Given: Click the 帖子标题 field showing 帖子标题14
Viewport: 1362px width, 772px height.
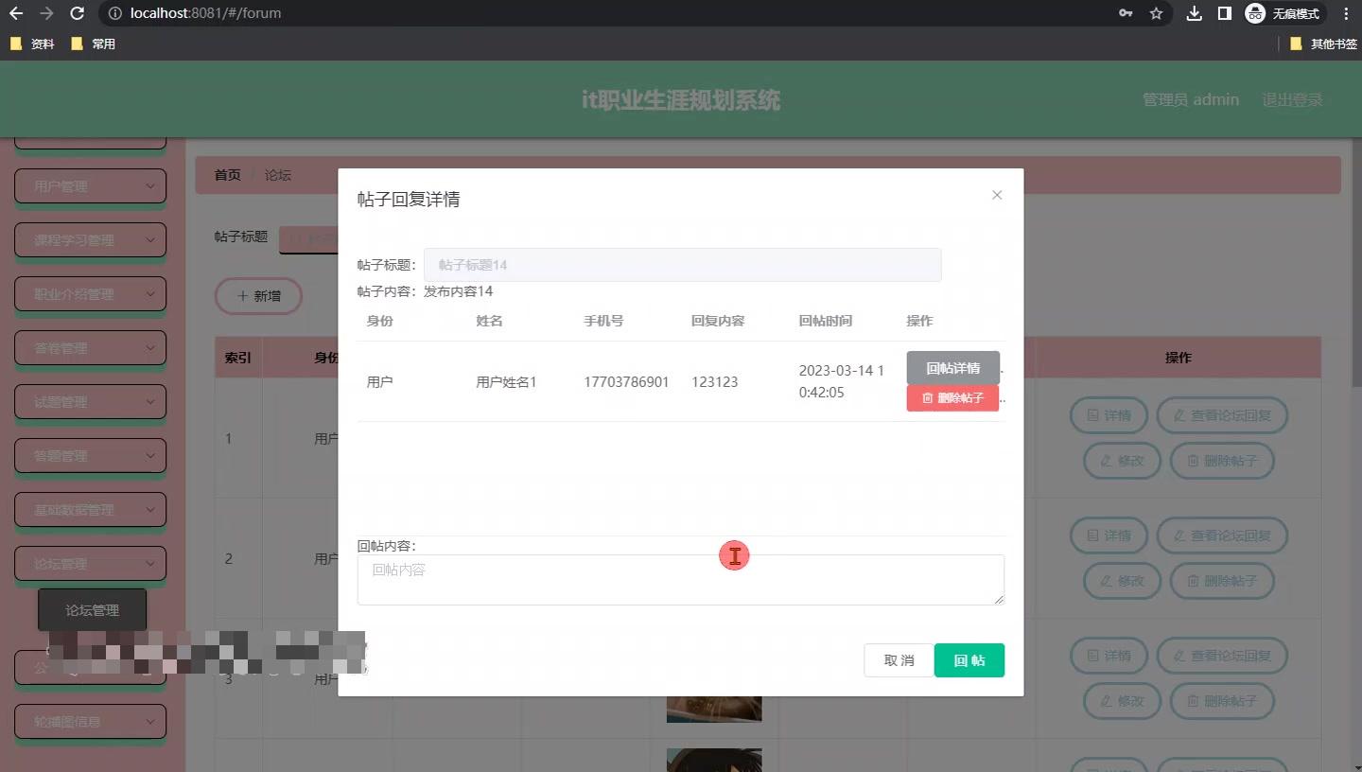Looking at the screenshot, I should 682,265.
